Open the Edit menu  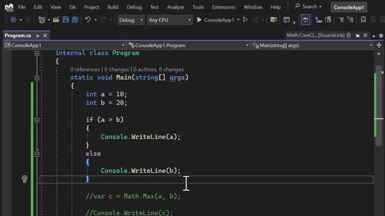coord(38,7)
